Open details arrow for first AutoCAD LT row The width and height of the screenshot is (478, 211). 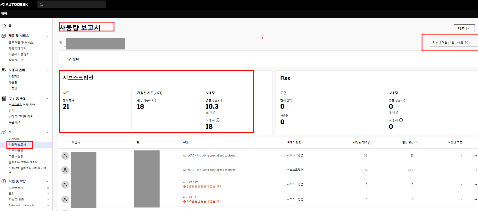coord(475,185)
